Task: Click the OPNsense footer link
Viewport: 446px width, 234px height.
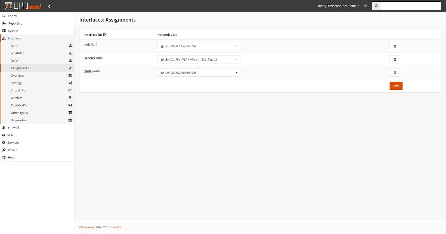Action: 85,227
